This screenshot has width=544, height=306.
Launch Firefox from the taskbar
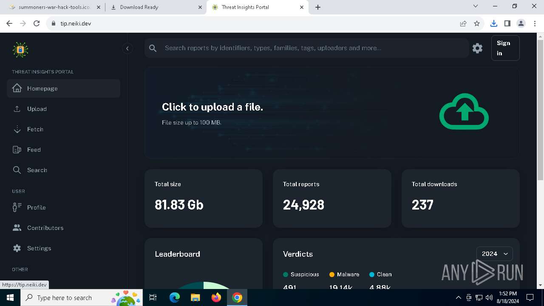click(x=216, y=297)
